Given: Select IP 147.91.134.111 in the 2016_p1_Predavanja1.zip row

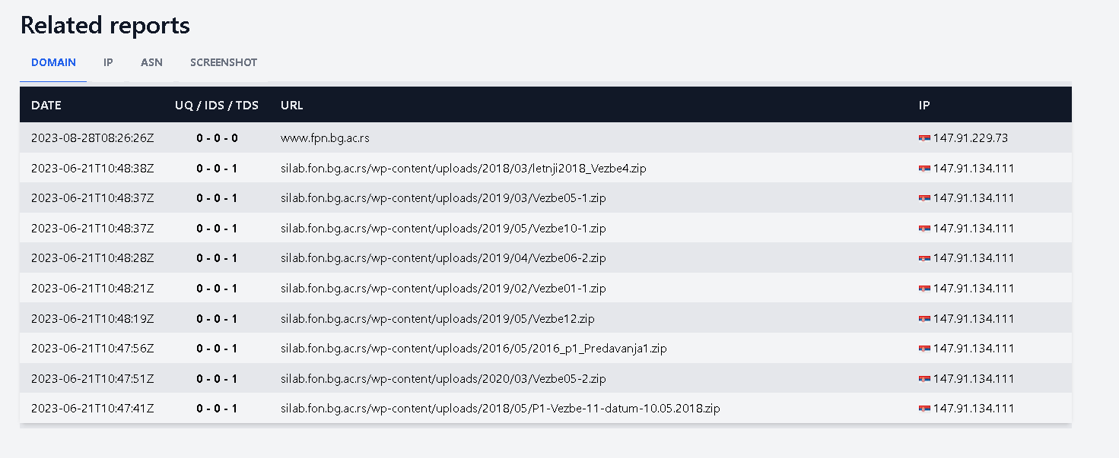Looking at the screenshot, I should coord(974,349).
